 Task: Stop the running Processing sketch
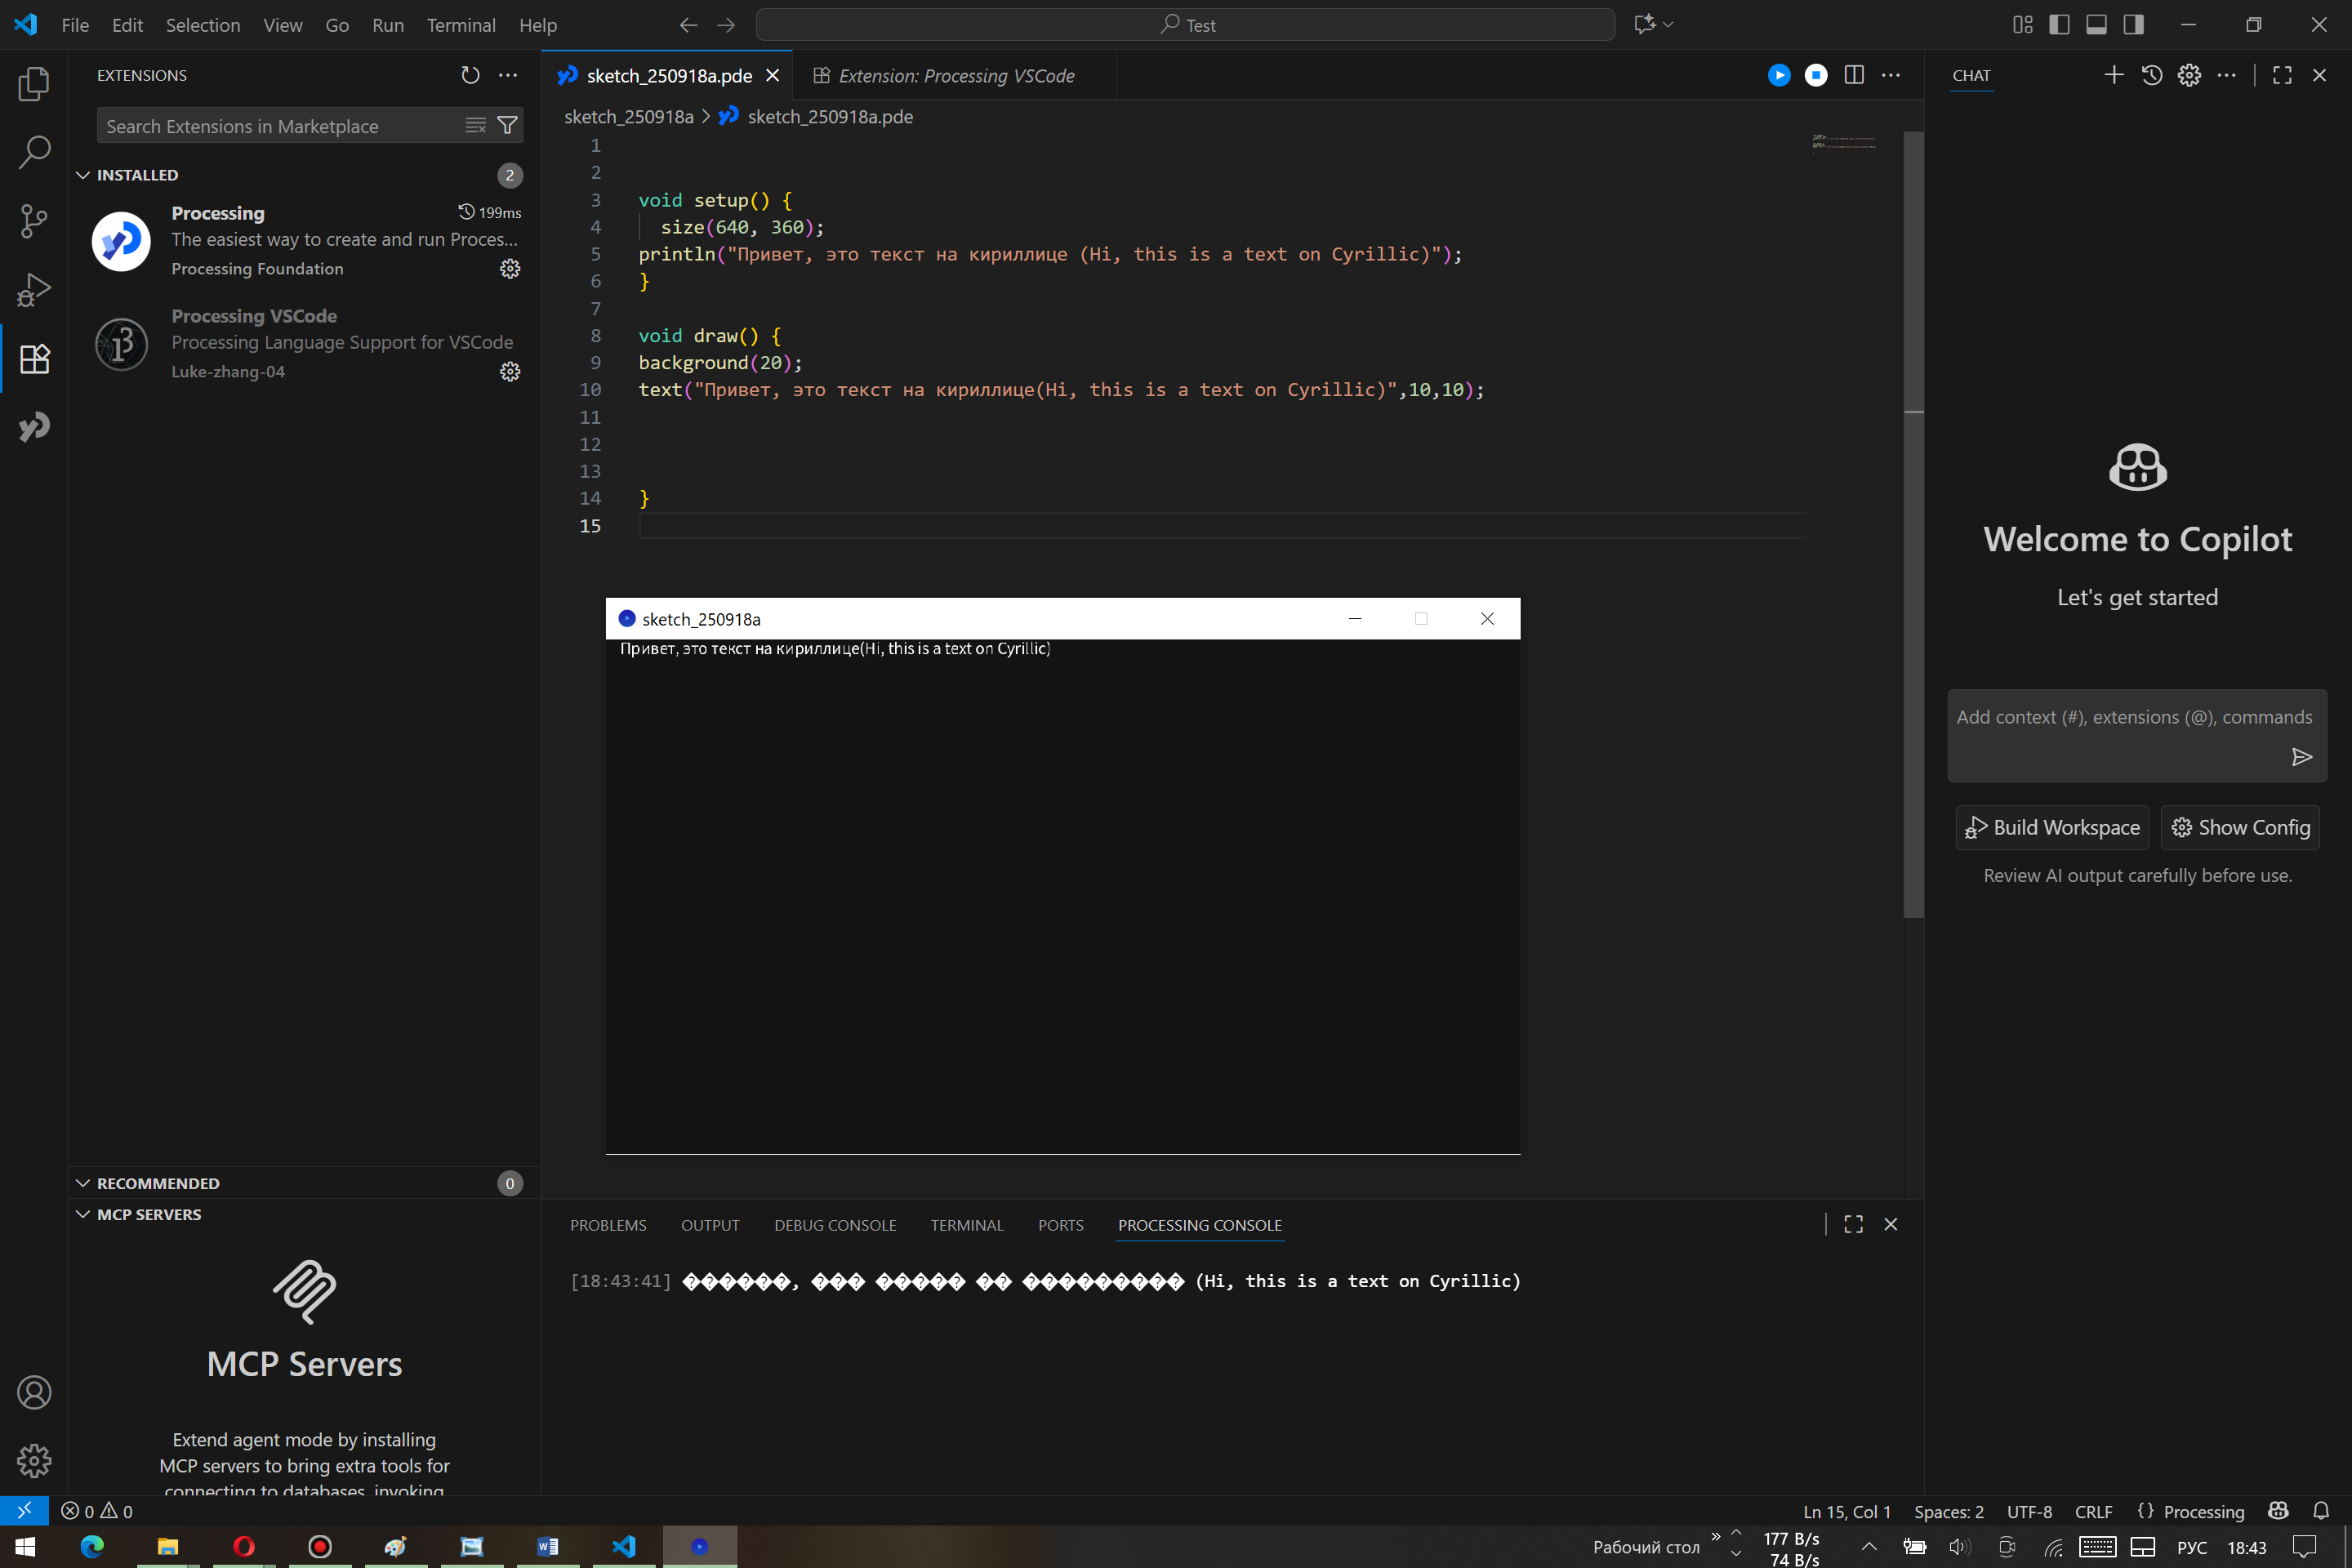click(1816, 75)
